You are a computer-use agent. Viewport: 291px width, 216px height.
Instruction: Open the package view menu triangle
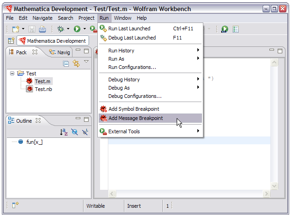coord(86,61)
